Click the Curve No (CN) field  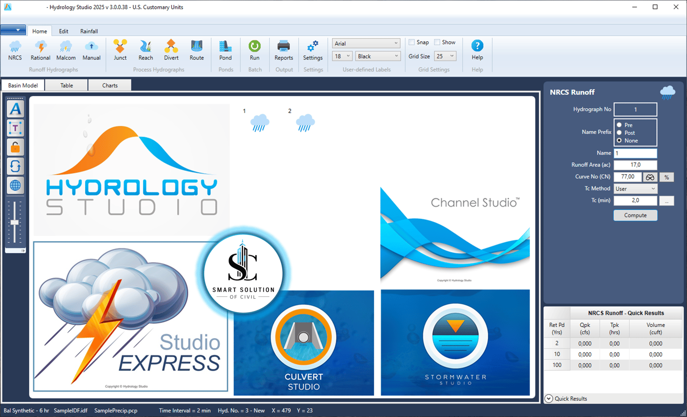(628, 177)
